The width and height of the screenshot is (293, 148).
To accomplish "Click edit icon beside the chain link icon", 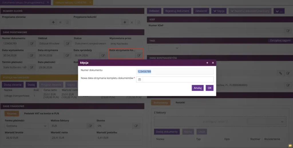I will (288, 73).
